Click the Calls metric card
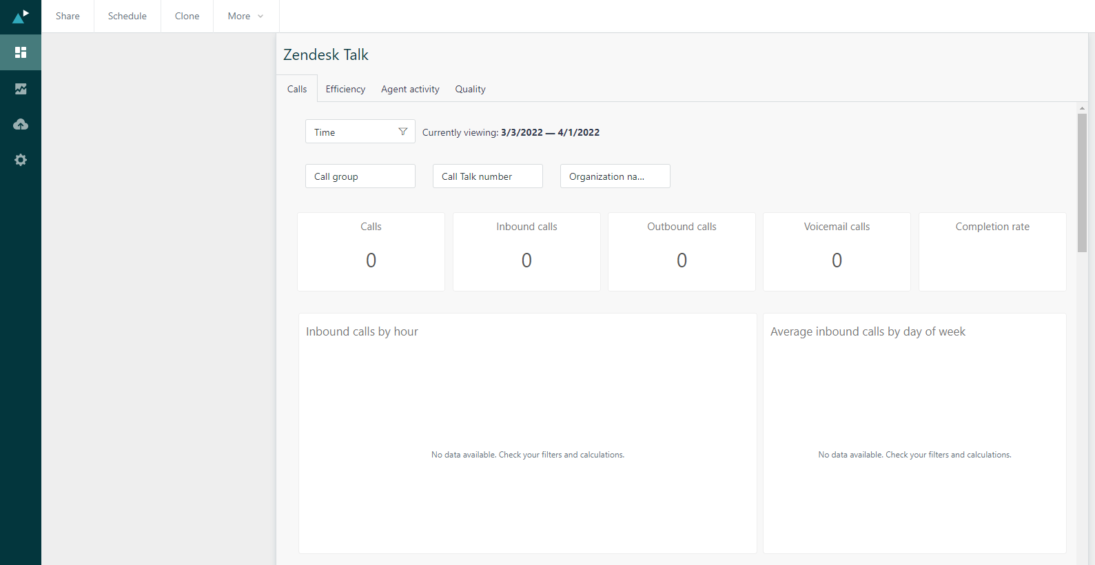This screenshot has width=1095, height=565. click(x=371, y=251)
